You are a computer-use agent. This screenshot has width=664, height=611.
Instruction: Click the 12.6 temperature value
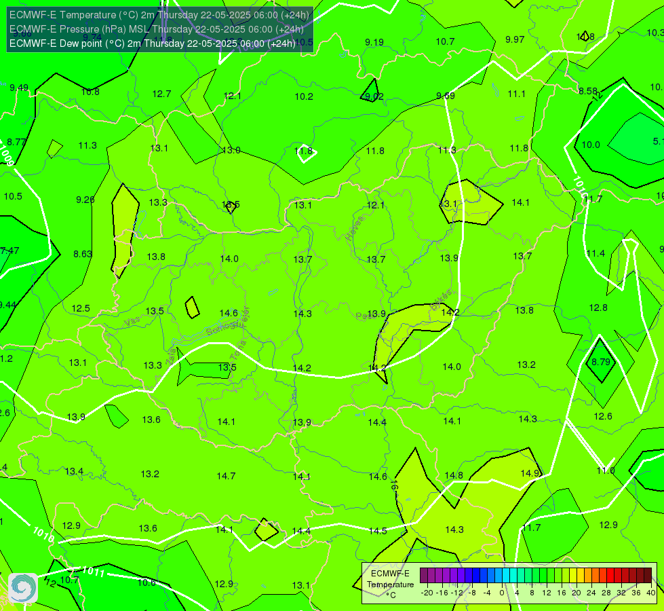pos(603,416)
